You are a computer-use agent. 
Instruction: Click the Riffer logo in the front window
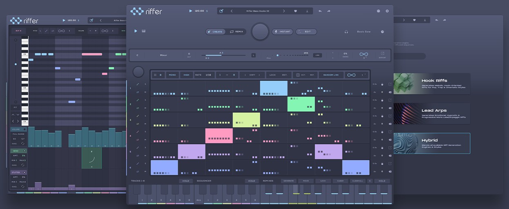coord(146,11)
